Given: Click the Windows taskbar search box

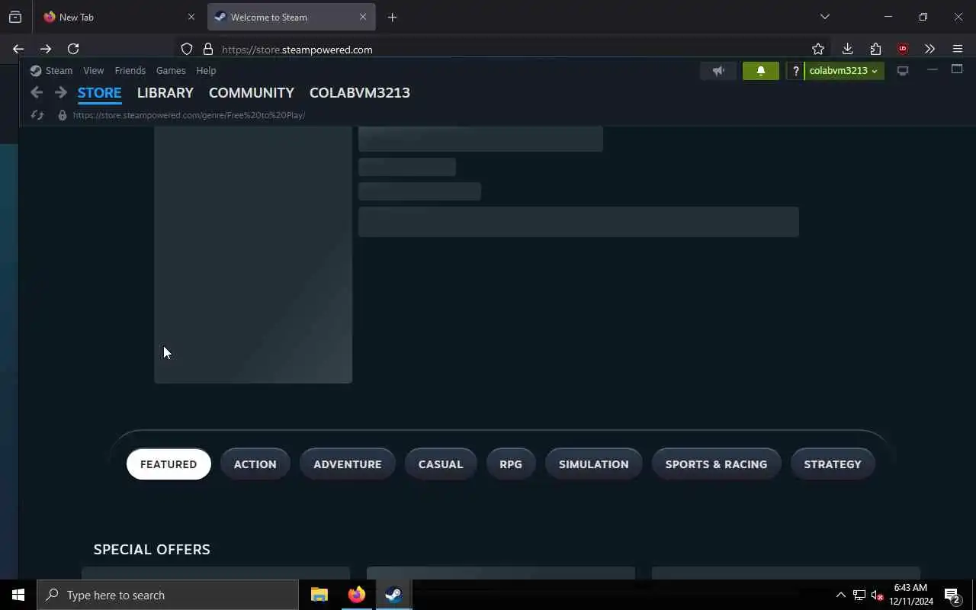Looking at the screenshot, I should (168, 595).
